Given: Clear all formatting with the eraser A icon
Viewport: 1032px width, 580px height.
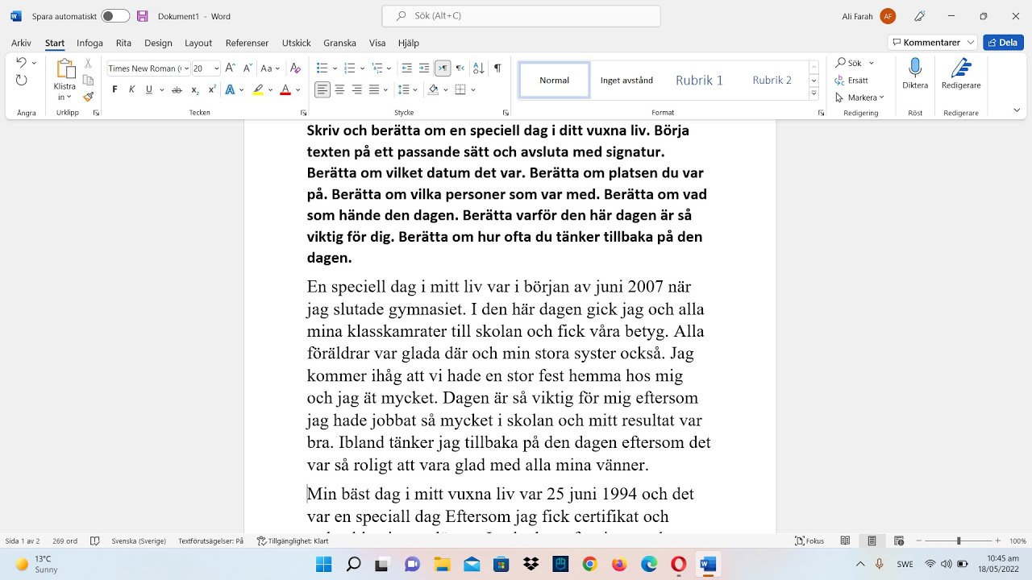Looking at the screenshot, I should [295, 68].
